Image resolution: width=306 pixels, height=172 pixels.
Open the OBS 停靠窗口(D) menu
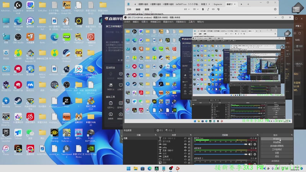pos(156,22)
